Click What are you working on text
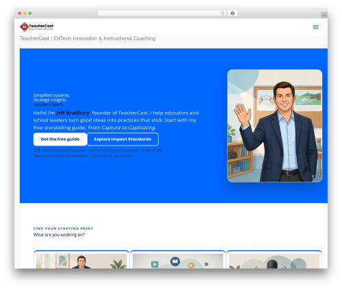Image resolution: width=342 pixels, height=289 pixels. [59, 235]
